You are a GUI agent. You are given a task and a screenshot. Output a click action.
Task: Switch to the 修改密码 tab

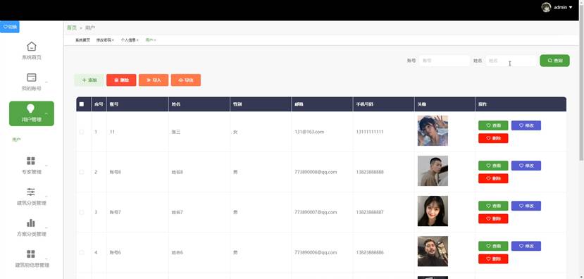(104, 40)
